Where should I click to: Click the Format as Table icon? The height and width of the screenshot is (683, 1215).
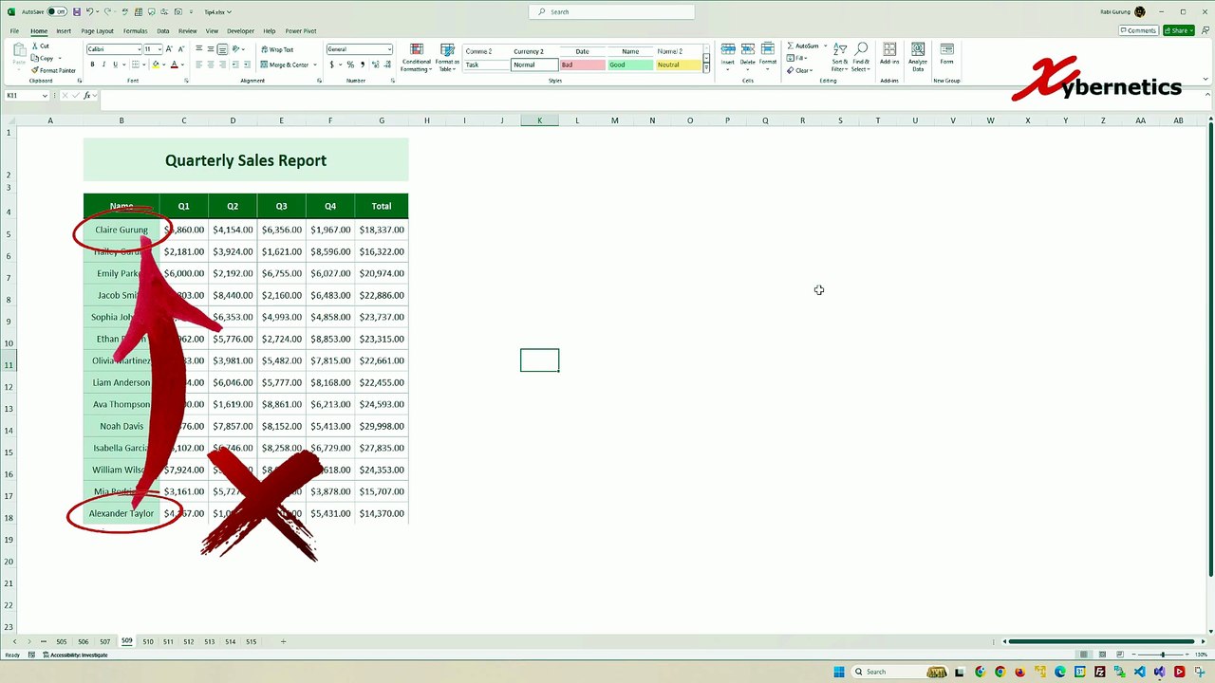(x=447, y=57)
